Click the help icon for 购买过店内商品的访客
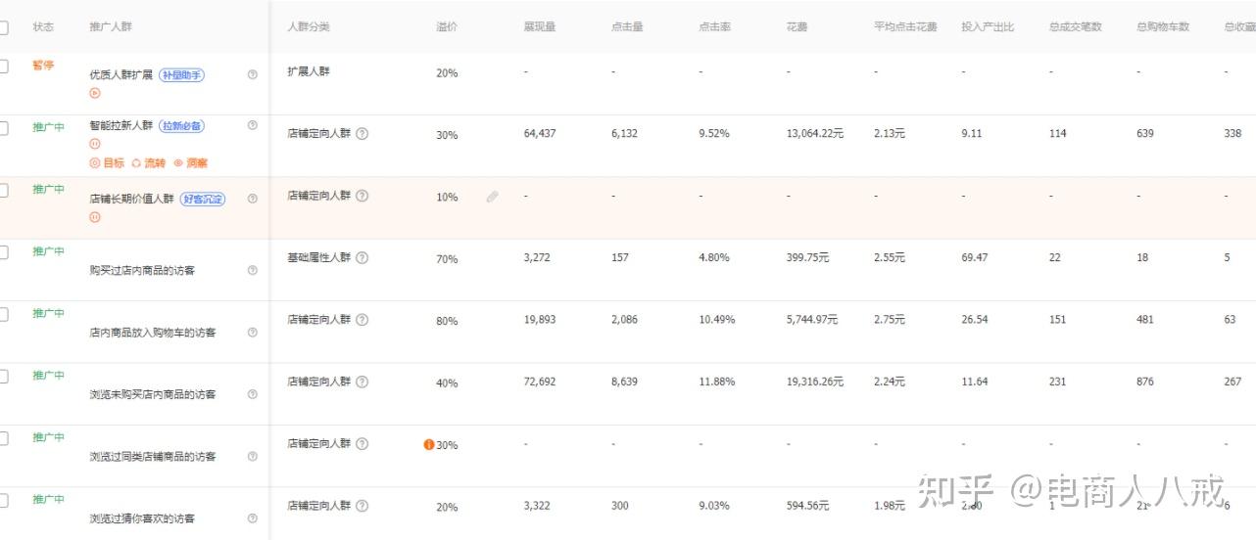Image resolution: width=1256 pixels, height=540 pixels. [x=253, y=270]
